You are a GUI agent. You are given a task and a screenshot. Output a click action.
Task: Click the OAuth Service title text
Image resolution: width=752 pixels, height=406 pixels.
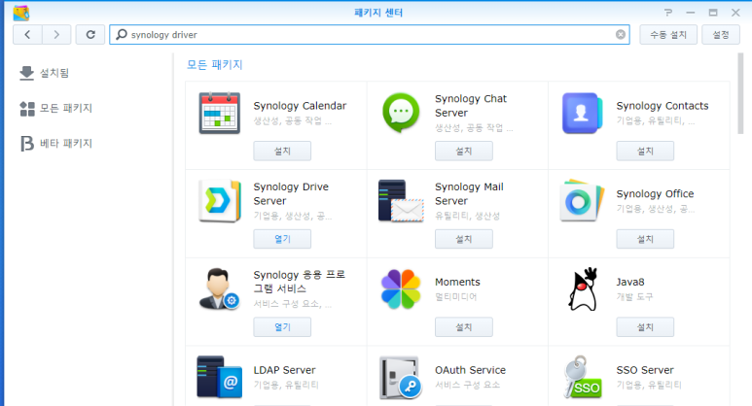pyautogui.click(x=470, y=370)
